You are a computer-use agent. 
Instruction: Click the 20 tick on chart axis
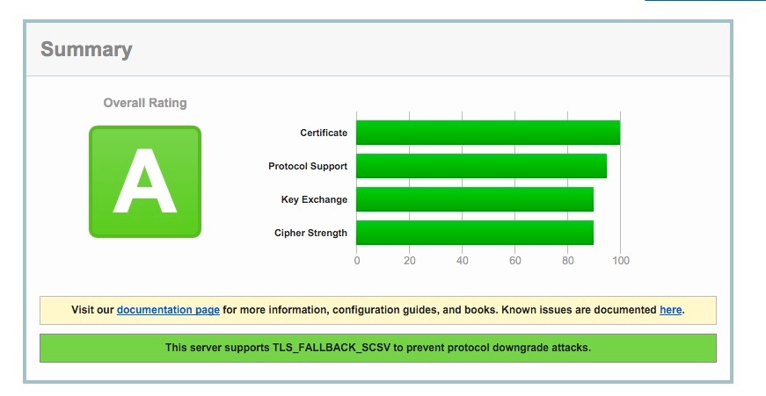(409, 261)
